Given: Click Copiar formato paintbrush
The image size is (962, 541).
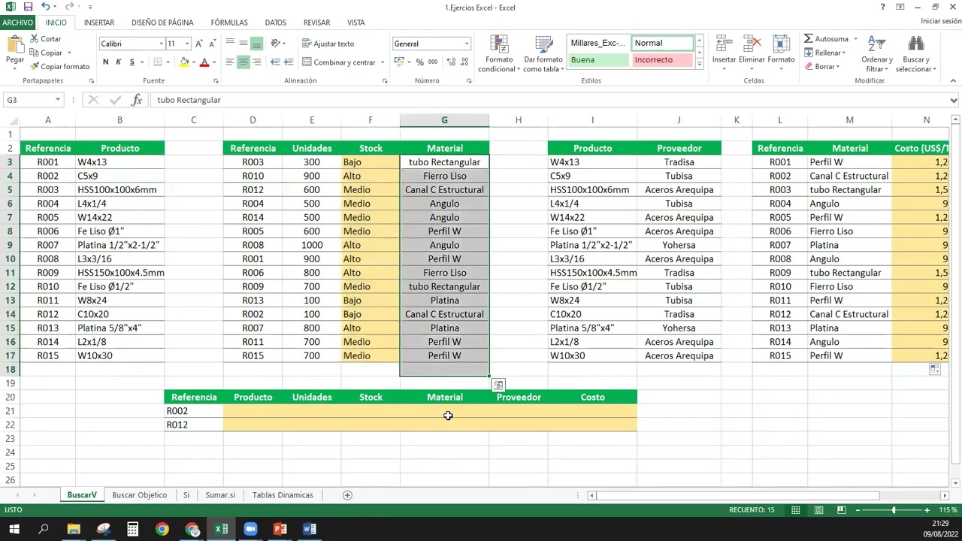Looking at the screenshot, I should [x=60, y=67].
